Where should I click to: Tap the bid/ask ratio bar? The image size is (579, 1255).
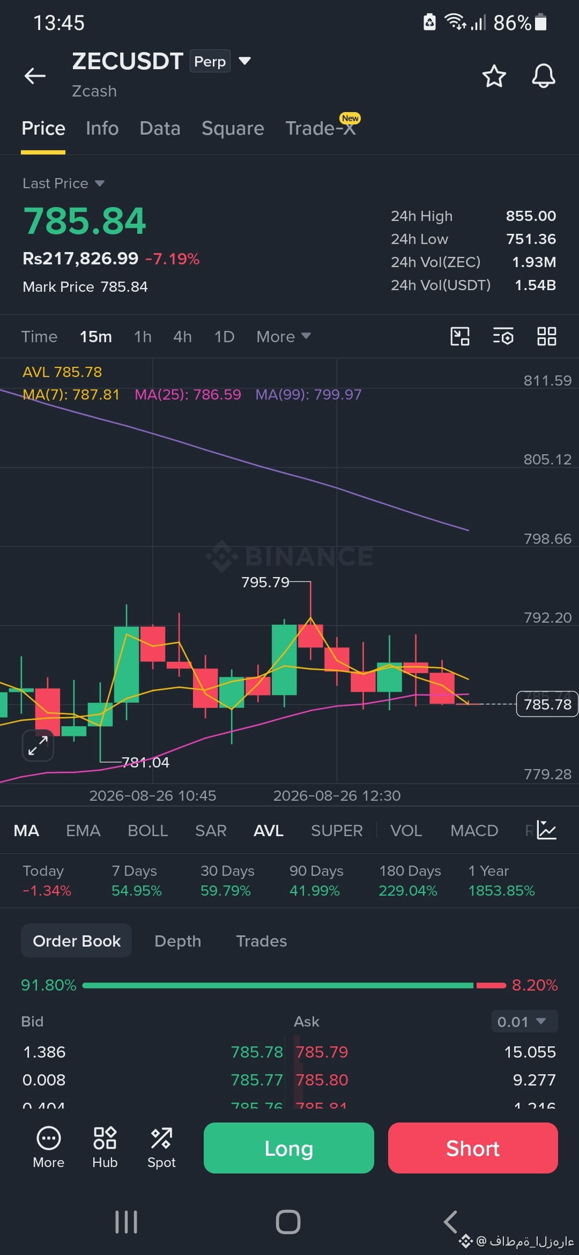tap(294, 985)
